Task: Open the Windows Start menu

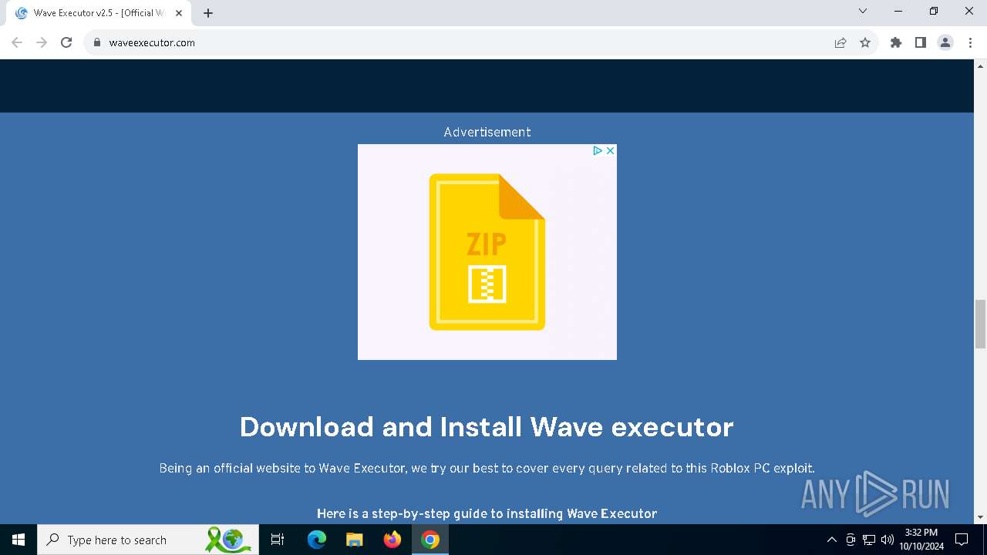Action: (19, 540)
